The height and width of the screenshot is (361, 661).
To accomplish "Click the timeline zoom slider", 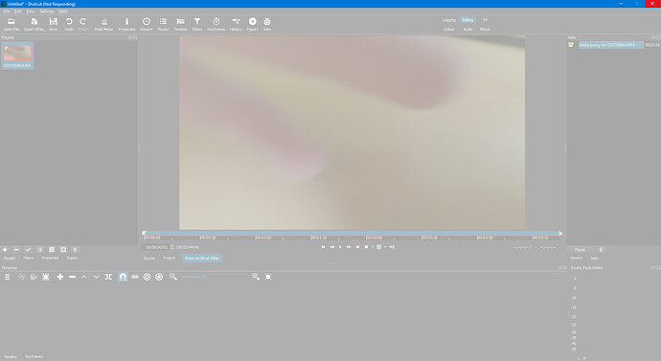I will coord(215,277).
